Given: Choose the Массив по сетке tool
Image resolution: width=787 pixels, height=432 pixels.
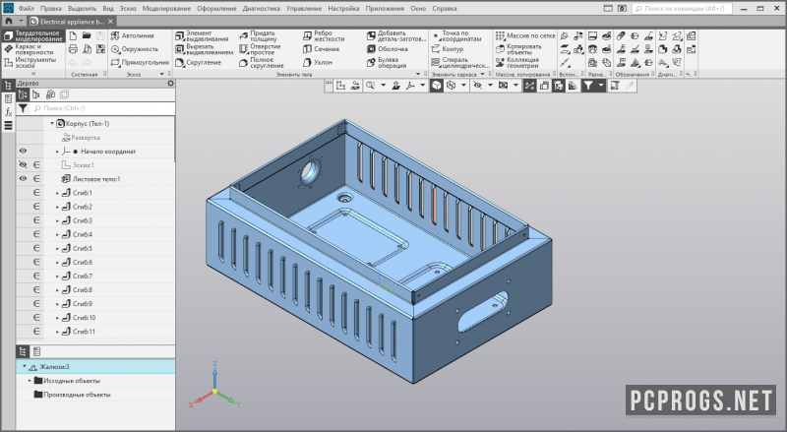Looking at the screenshot, I should (x=525, y=35).
